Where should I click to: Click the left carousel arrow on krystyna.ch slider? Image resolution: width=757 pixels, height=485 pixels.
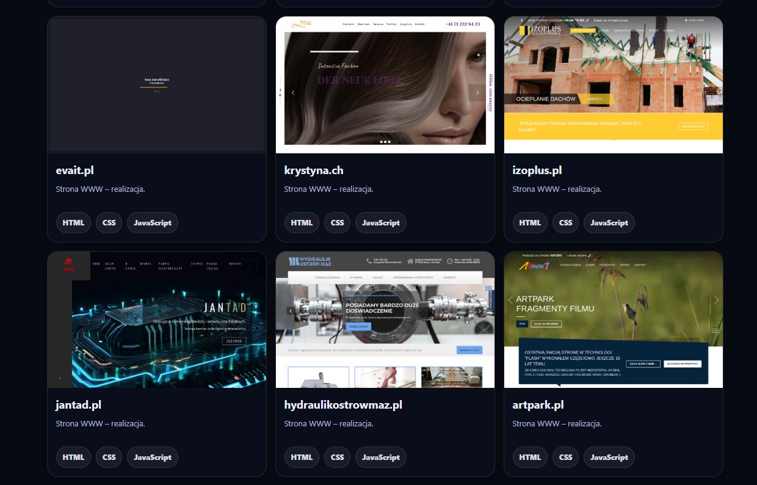coord(294,93)
